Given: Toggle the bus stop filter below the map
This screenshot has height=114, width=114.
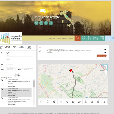Looking at the screenshot, I should tap(79, 102).
